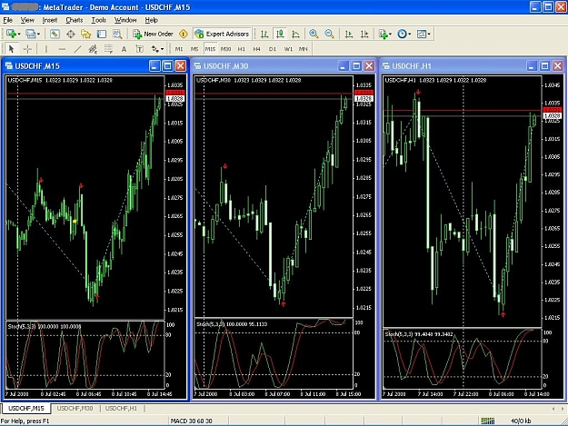Toggle the H4 timeframe button
568x426 pixels.
pos(257,49)
